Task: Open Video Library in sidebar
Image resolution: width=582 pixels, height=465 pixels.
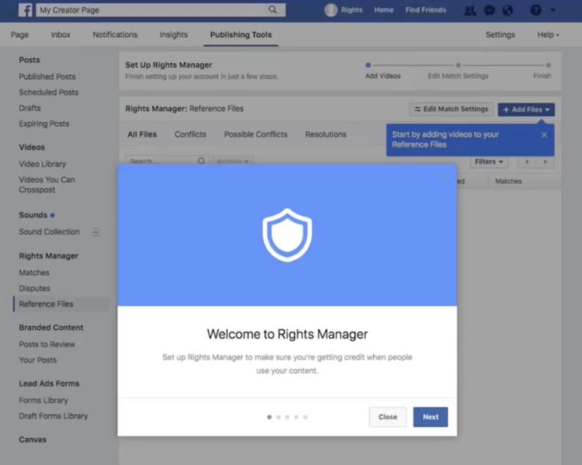Action: click(x=43, y=164)
